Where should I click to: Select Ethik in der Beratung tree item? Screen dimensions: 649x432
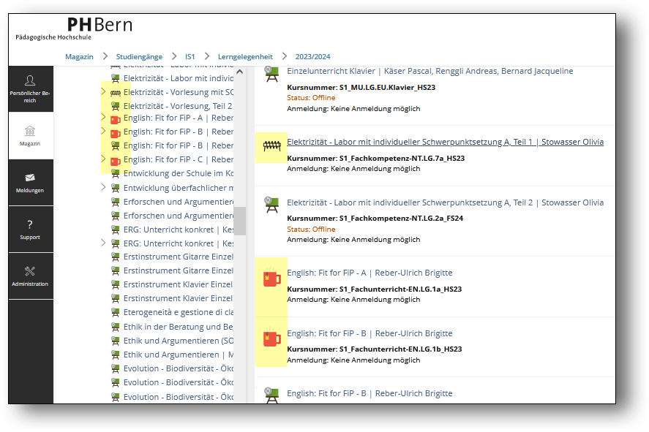(x=178, y=327)
